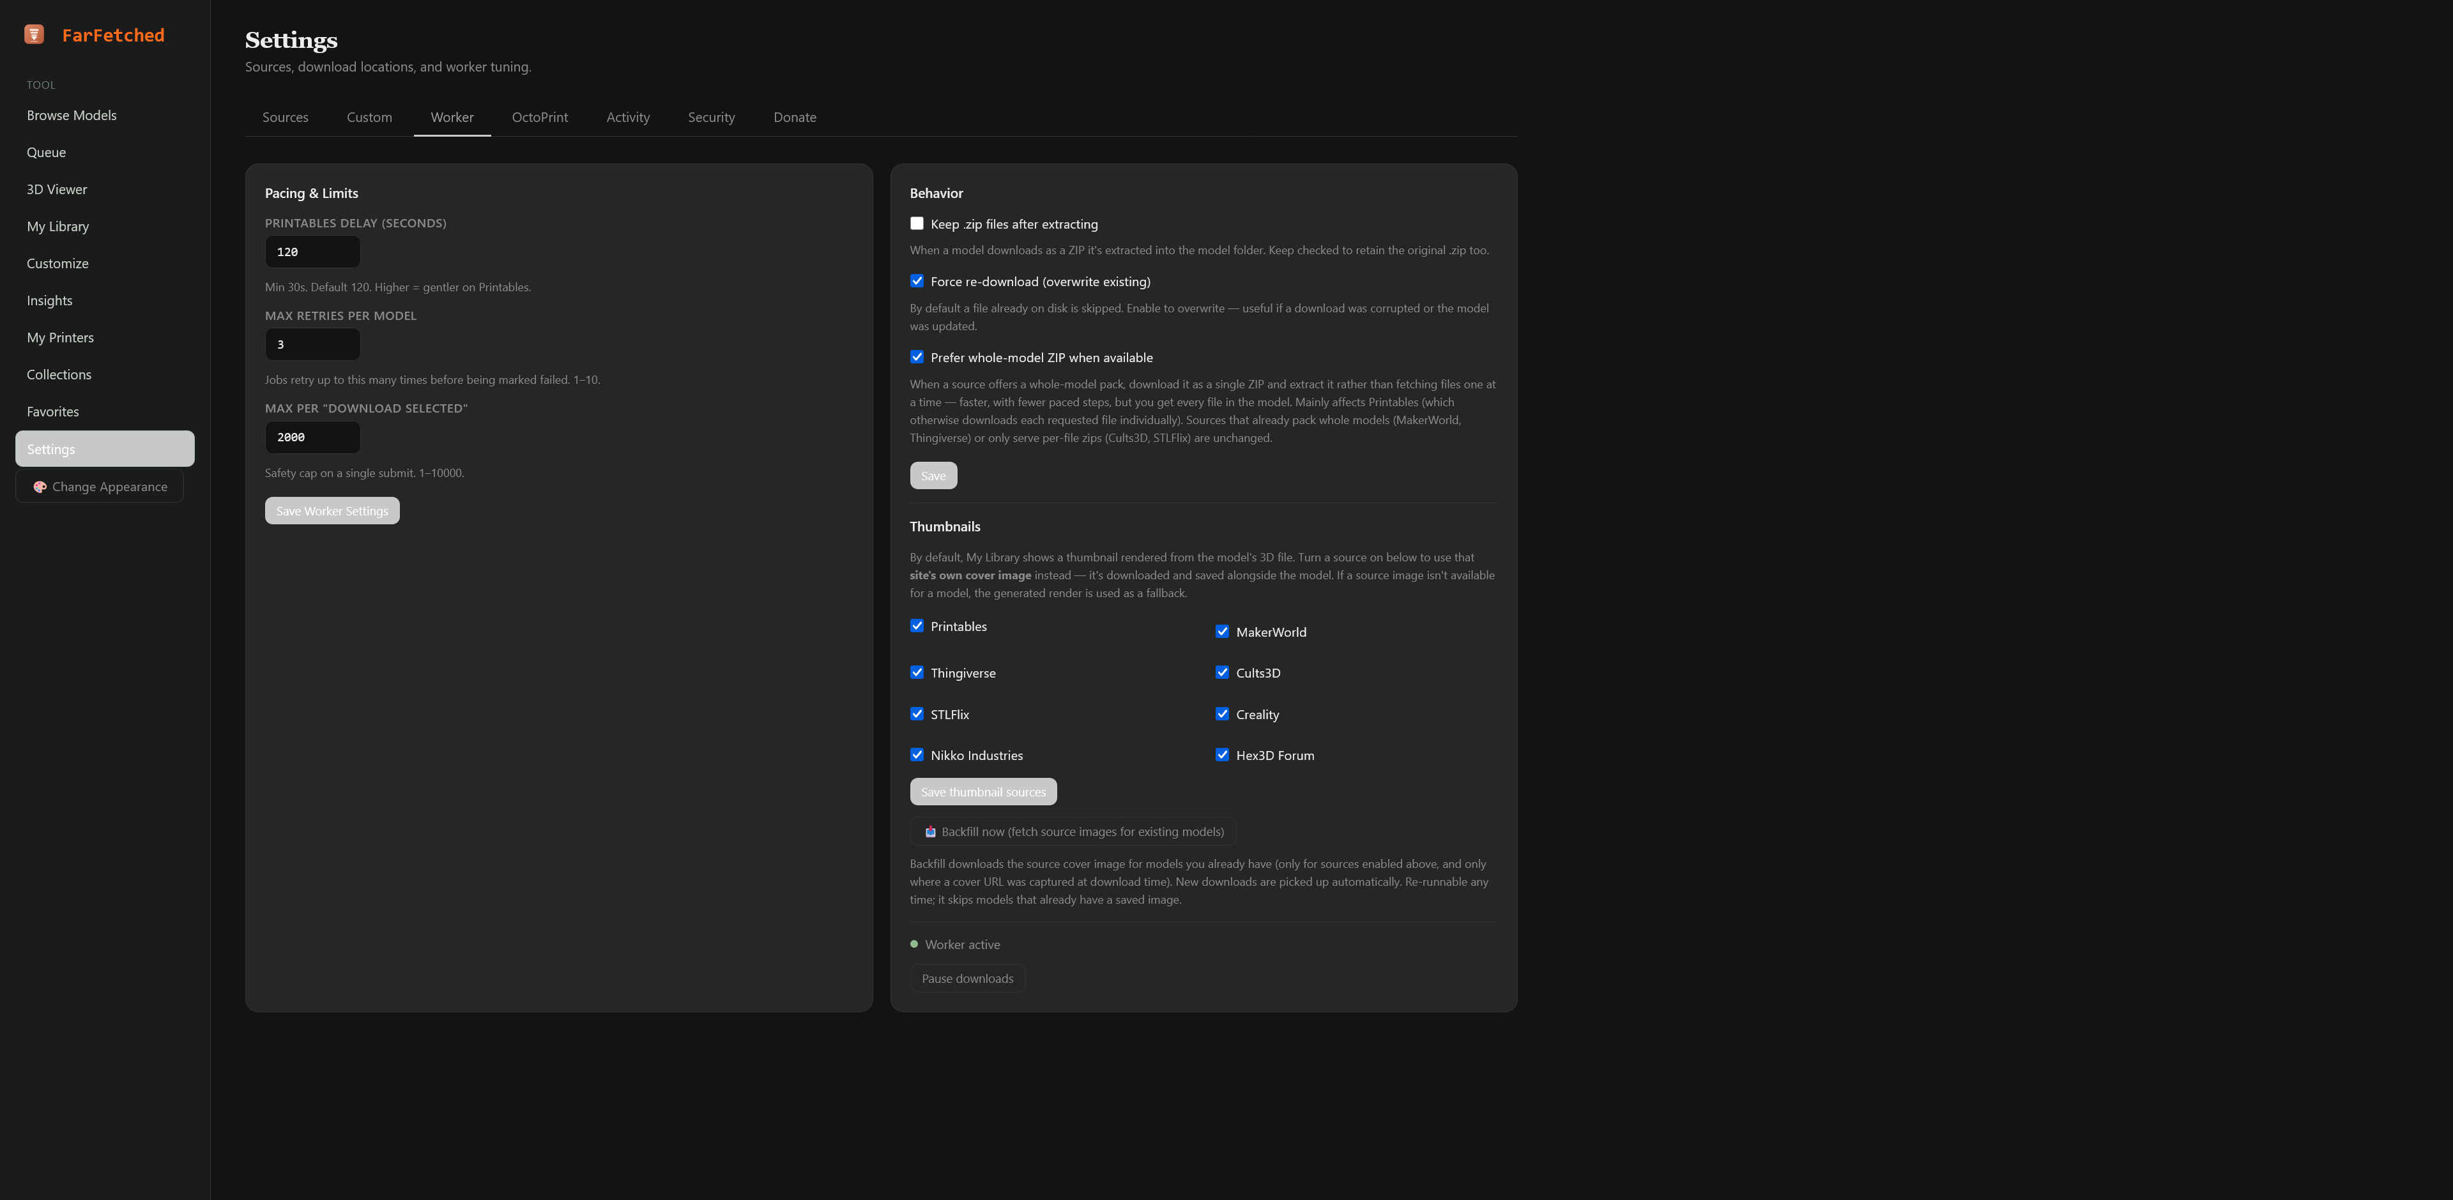Open My Library in sidebar
This screenshot has height=1200, width=2453.
(x=105, y=227)
